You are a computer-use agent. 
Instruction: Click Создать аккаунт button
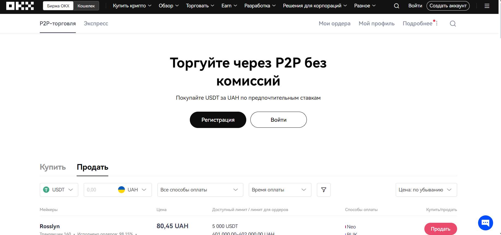pos(448,6)
